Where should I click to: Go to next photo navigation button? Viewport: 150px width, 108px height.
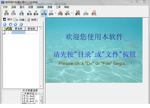[x=15, y=24]
